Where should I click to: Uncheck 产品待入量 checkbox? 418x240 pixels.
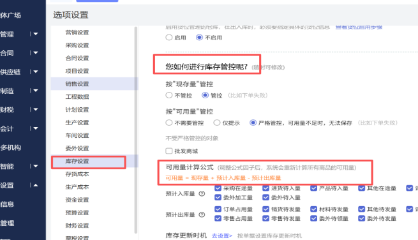click(x=313, y=188)
